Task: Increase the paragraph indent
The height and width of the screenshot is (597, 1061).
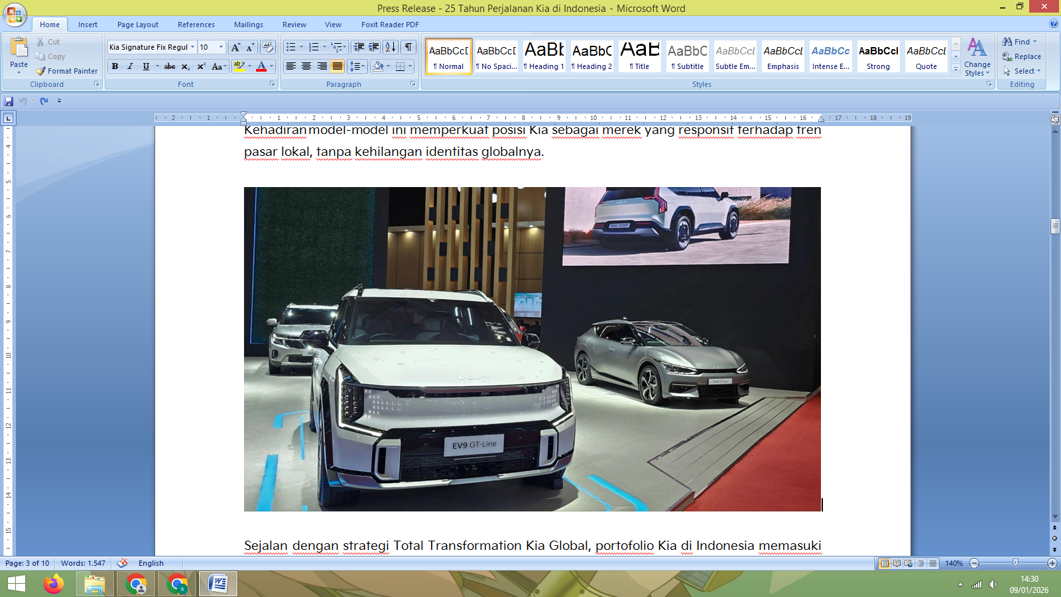Action: pyautogui.click(x=374, y=47)
